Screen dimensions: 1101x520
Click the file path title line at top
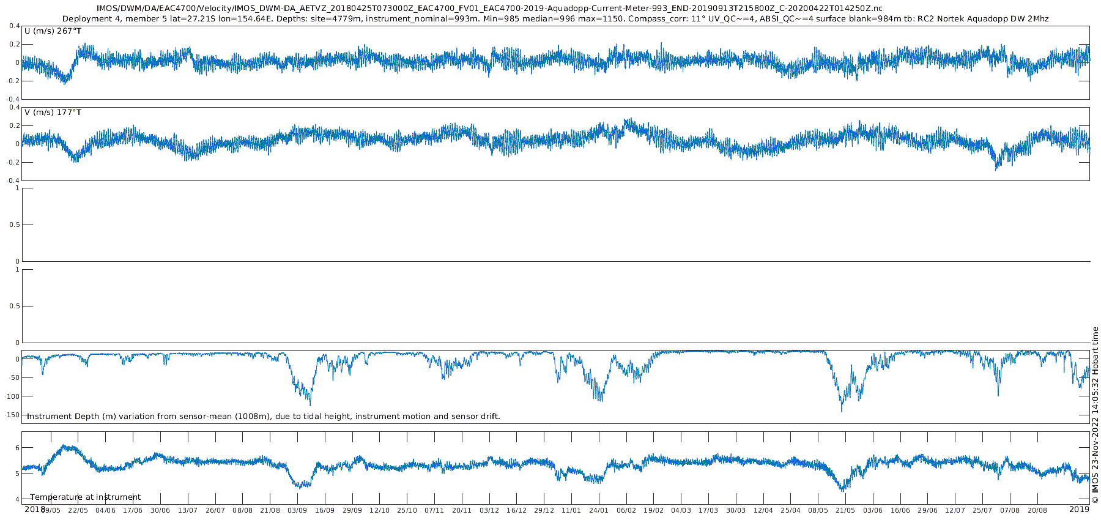point(489,9)
